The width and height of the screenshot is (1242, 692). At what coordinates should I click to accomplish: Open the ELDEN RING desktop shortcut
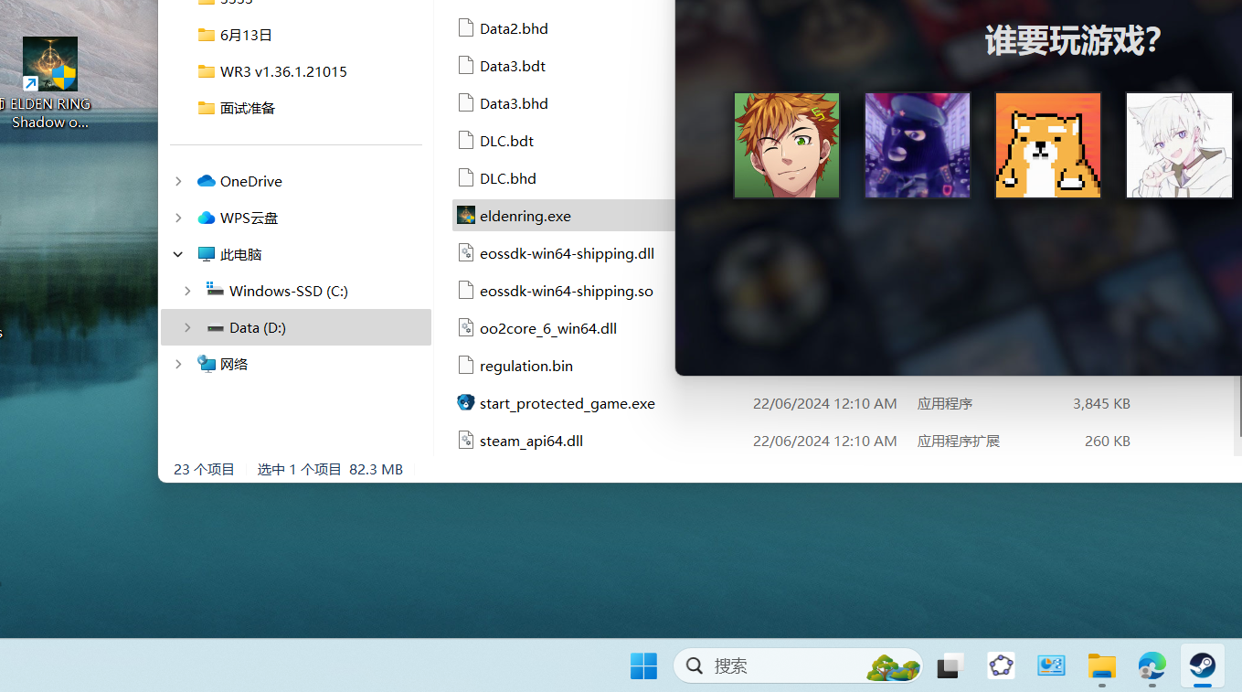pos(50,83)
